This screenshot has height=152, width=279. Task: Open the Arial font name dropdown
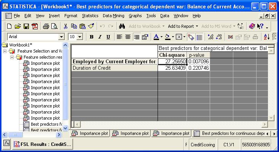(x=61, y=37)
